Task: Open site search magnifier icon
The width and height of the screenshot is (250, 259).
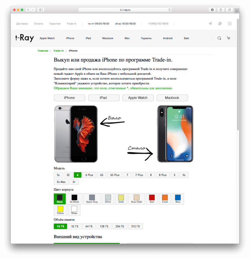Action: click(x=219, y=38)
